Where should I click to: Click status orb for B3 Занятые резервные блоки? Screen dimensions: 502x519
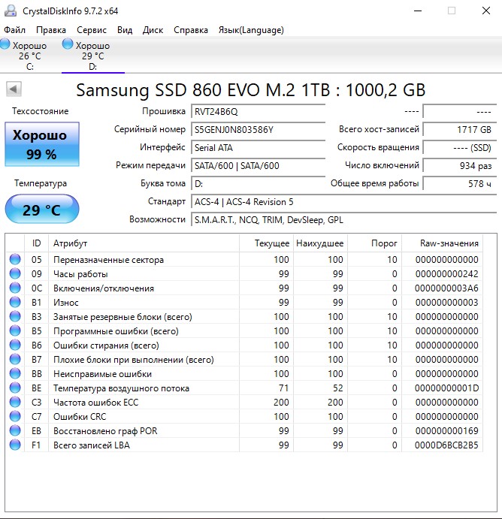(x=15, y=316)
